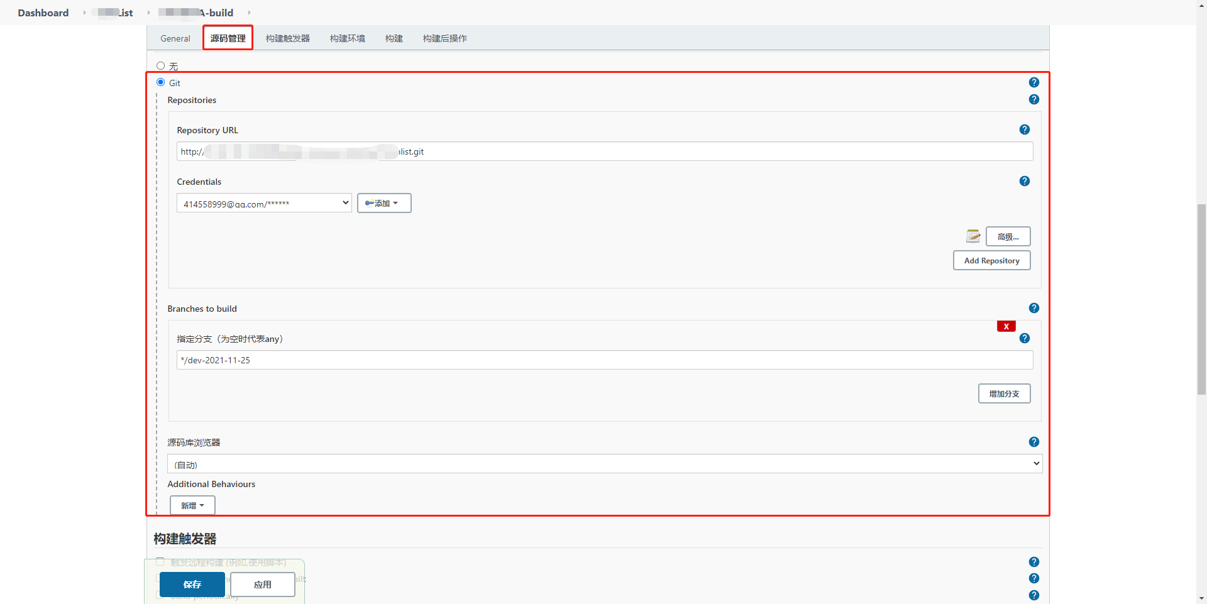The width and height of the screenshot is (1207, 604).
Task: Click the 指定分支（为空时代表any）label
Action: 230,339
